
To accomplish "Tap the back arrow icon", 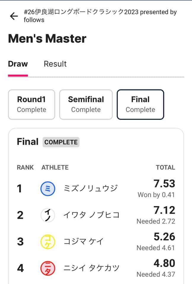I will 14,16.
